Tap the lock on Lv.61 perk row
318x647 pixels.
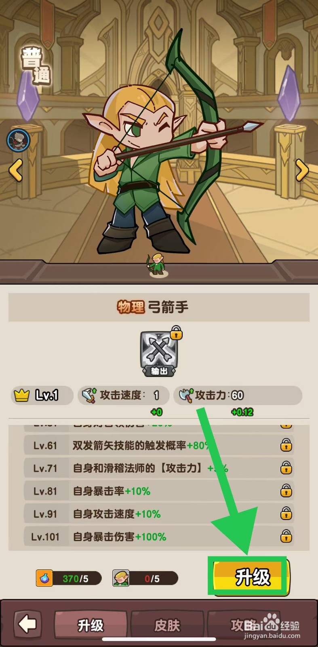(286, 445)
